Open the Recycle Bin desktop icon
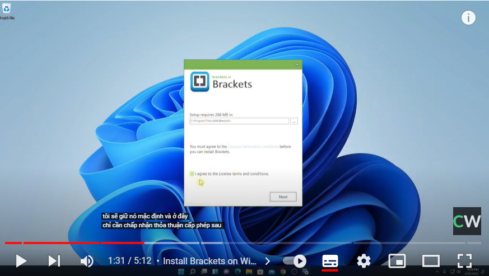Image resolution: width=489 pixels, height=276 pixels. [7, 11]
